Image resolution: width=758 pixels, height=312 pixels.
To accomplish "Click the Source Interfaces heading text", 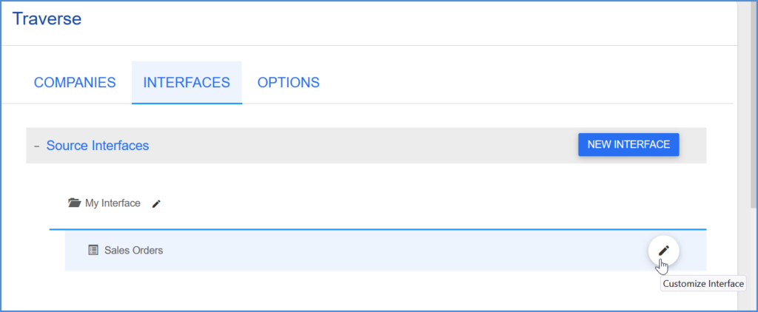I will pyautogui.click(x=97, y=146).
